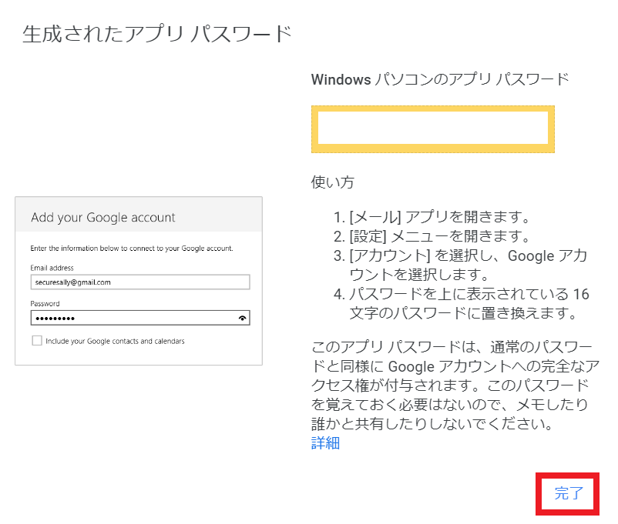618x524 pixels.
Task: Check Include your Google contacts and calendars
Action: (37, 341)
